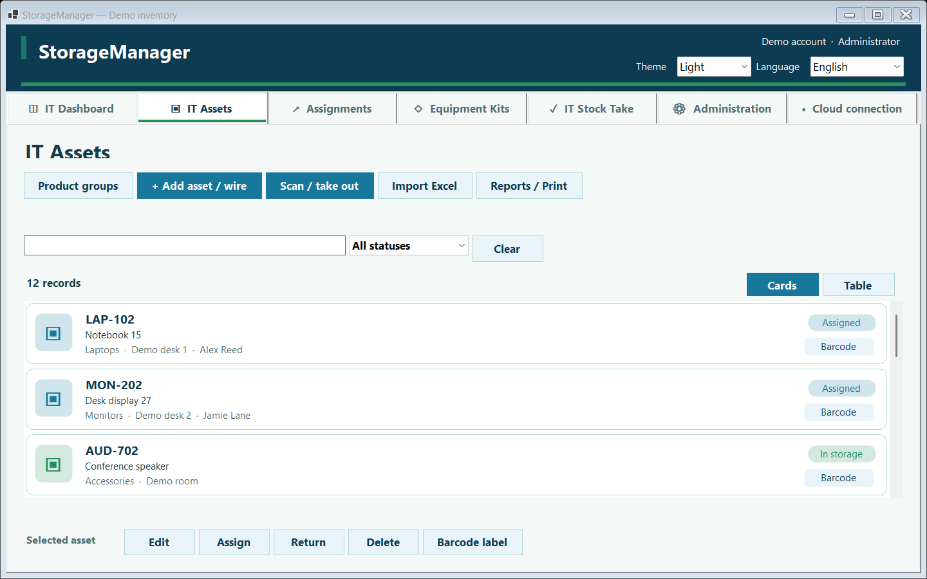
Task: Open the Language dropdown
Action: 857,67
